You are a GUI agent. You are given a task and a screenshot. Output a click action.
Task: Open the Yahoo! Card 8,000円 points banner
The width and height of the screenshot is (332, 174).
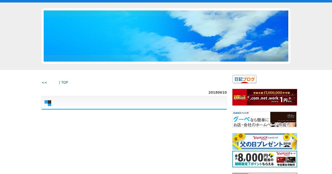[265, 159]
